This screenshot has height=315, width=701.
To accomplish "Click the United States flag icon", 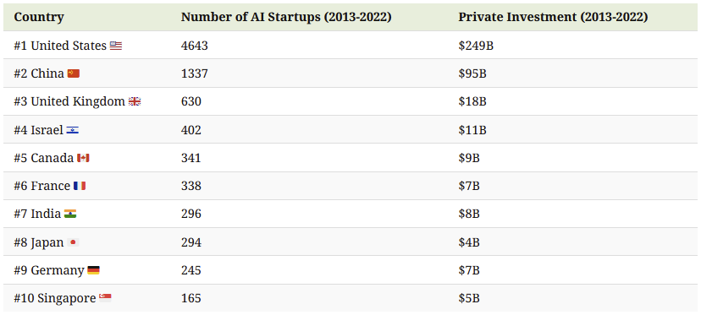I will click(x=116, y=46).
